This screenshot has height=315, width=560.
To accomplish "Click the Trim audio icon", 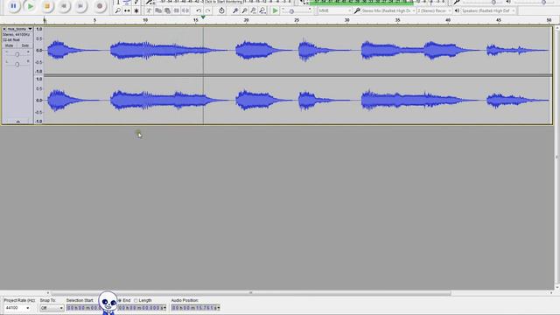I will coord(176,10).
